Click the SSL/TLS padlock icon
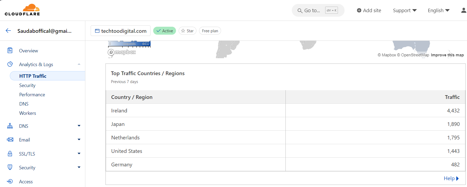This screenshot has height=187, width=467. (x=10, y=154)
